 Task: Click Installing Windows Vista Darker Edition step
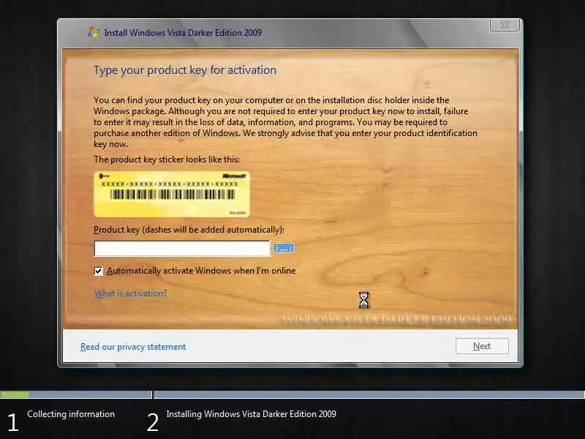click(251, 414)
